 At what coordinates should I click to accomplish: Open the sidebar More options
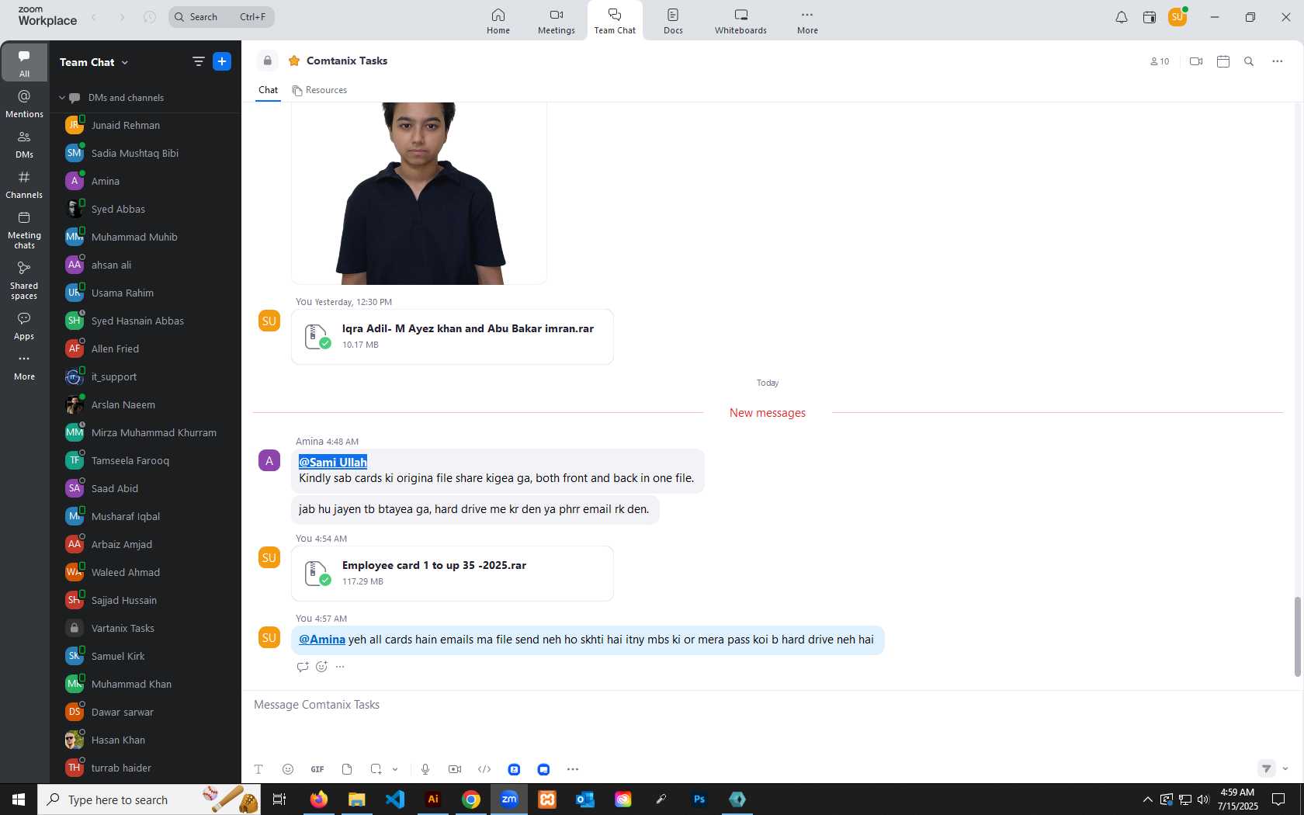point(24,366)
